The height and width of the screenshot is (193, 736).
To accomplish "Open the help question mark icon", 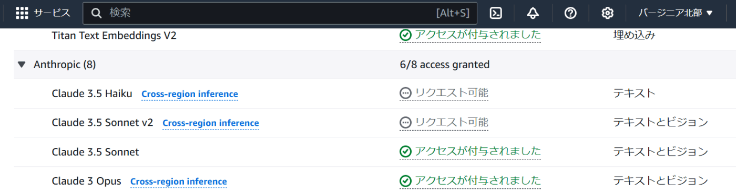I will pos(570,13).
